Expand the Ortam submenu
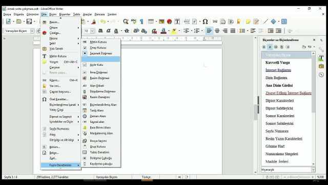This screenshot has width=328, height=185. tap(60, 28)
